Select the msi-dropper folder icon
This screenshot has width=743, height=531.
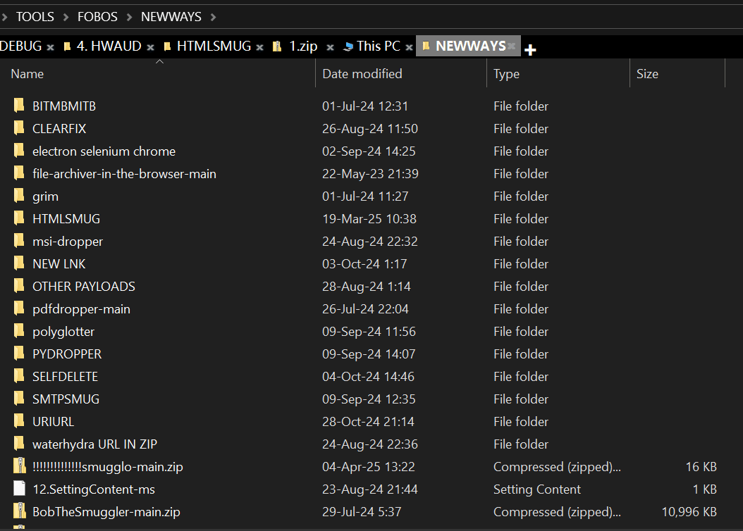pyautogui.click(x=19, y=241)
